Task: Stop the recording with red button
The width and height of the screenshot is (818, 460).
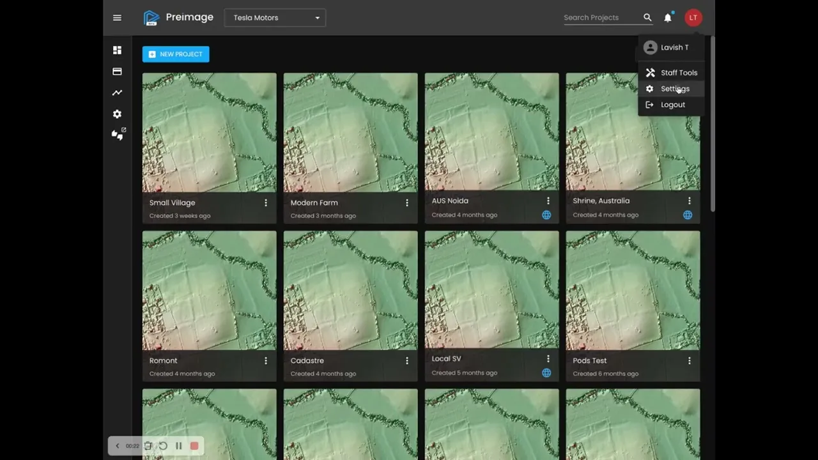Action: pyautogui.click(x=194, y=446)
